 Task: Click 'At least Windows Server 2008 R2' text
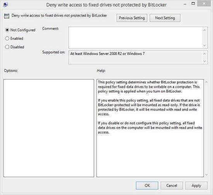(107, 54)
